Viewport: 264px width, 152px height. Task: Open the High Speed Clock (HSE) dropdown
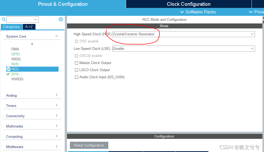tap(184, 34)
